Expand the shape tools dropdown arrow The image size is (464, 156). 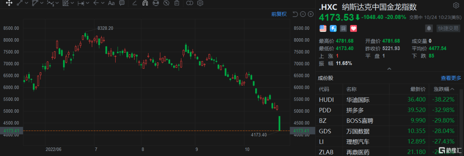pyautogui.click(x=41, y=3)
